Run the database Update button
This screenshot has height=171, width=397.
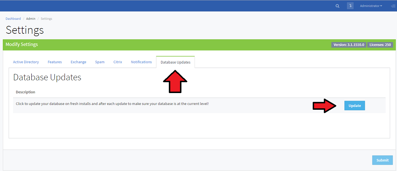click(355, 105)
